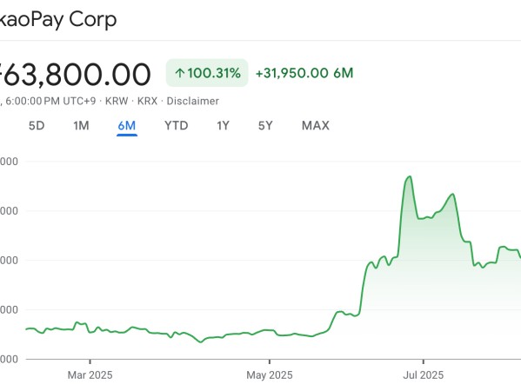Click the +31,950.00 6M change text

pos(304,73)
